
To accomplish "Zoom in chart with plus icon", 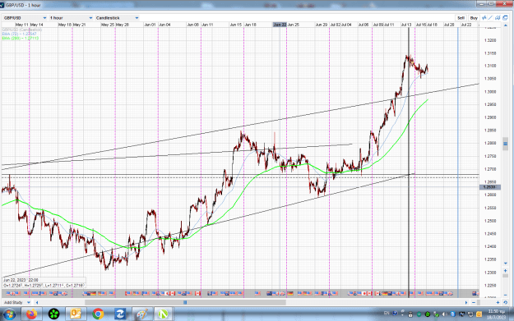I will [x=498, y=302].
